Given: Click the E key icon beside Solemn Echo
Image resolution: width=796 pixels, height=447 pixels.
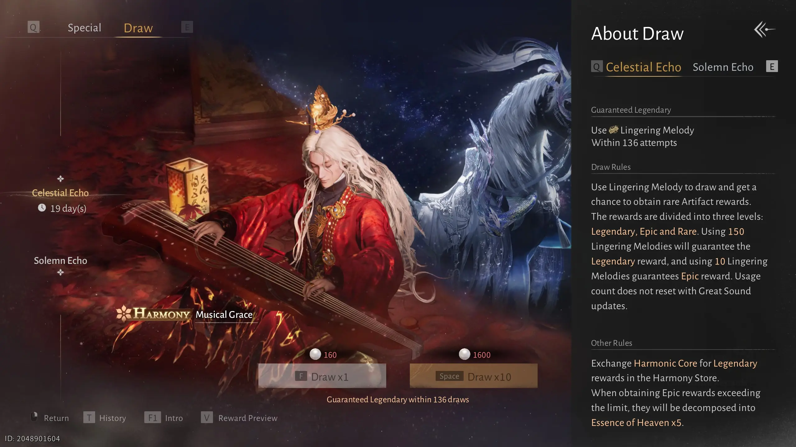Looking at the screenshot, I should [x=772, y=66].
